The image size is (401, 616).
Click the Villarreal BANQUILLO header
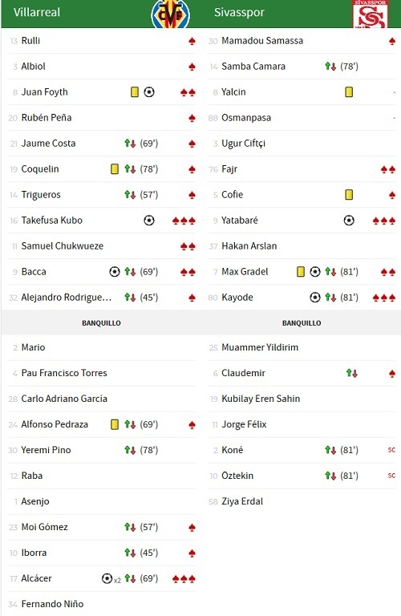click(x=101, y=323)
